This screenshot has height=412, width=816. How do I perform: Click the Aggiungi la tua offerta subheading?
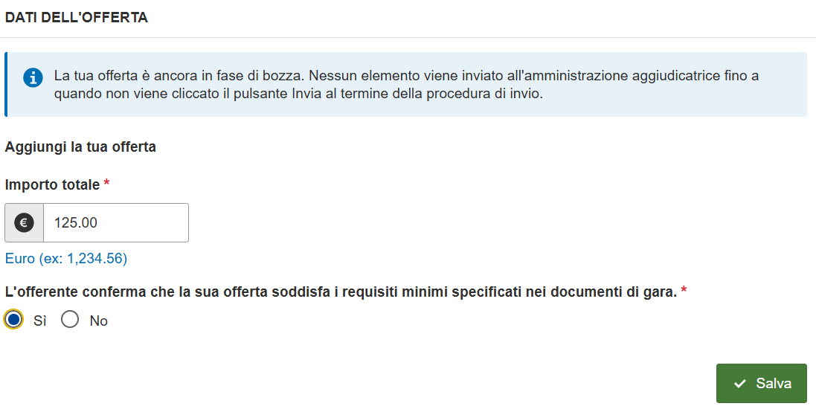pos(80,147)
